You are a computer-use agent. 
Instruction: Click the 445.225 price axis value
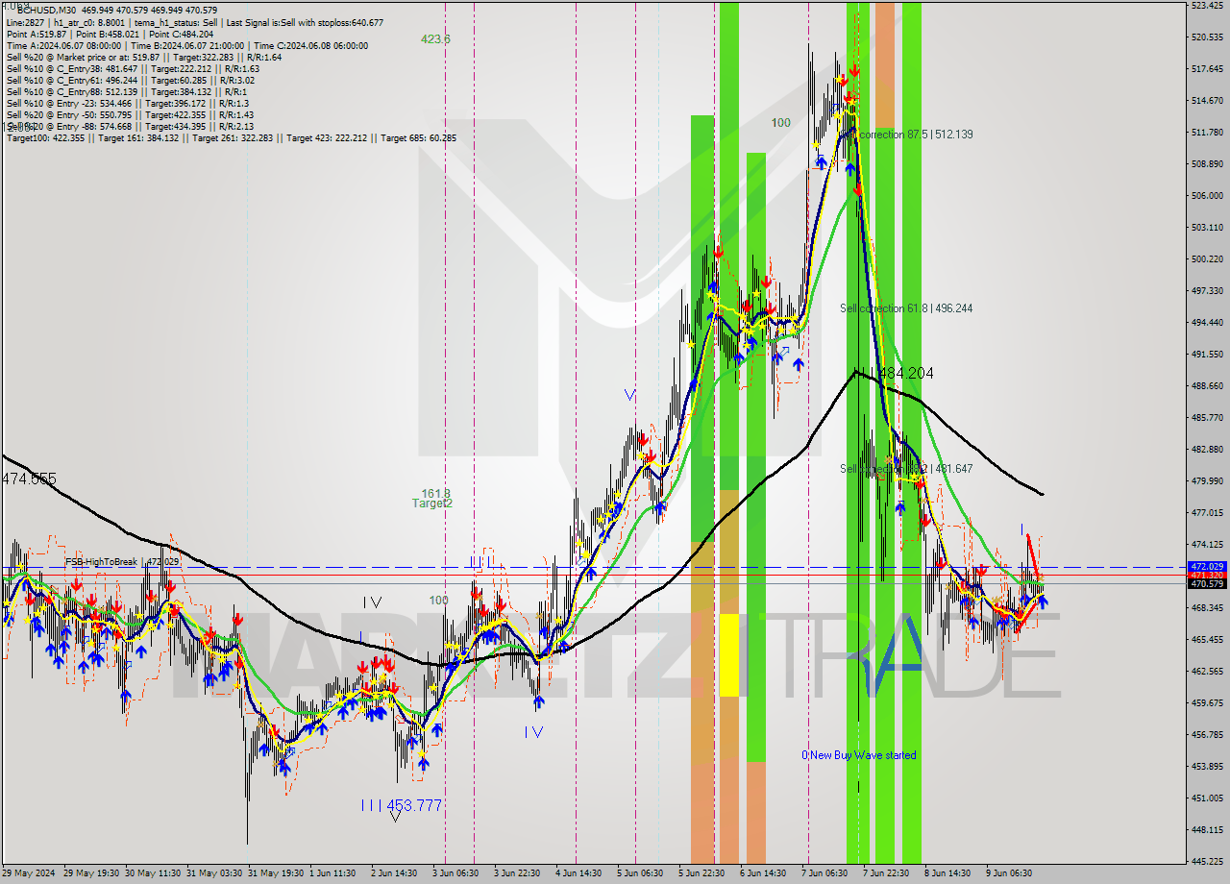(x=1207, y=862)
